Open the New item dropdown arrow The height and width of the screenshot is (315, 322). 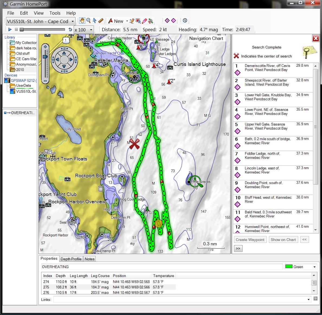click(x=127, y=21)
